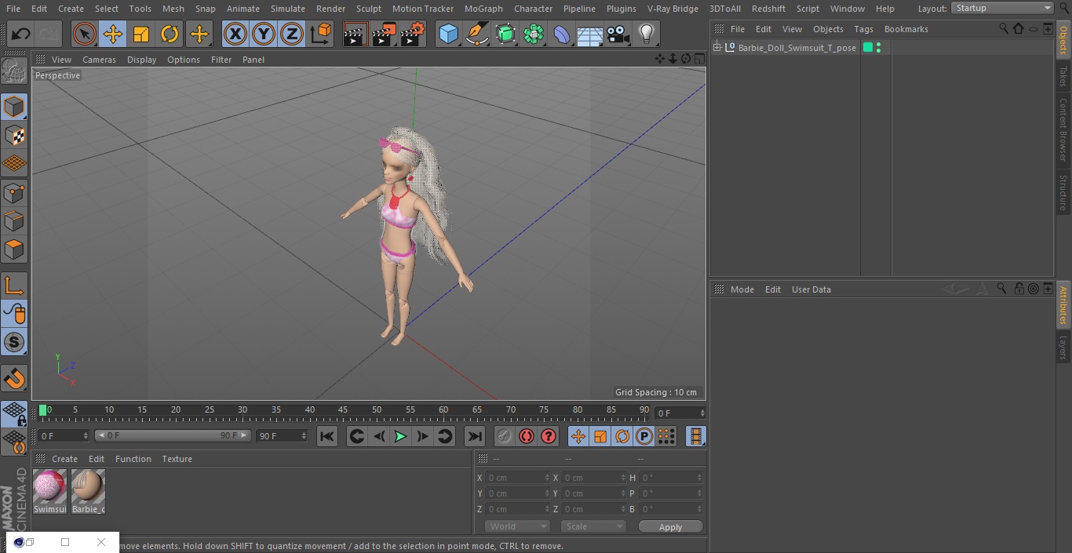1072x553 pixels.
Task: Toggle Position keyframe recording
Action: click(578, 436)
